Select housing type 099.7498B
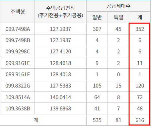This screenshot has width=151, height=126. tap(18, 40)
